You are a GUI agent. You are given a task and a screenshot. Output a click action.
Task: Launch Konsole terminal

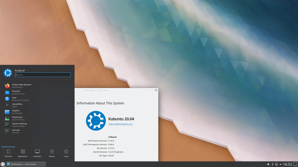point(37,131)
